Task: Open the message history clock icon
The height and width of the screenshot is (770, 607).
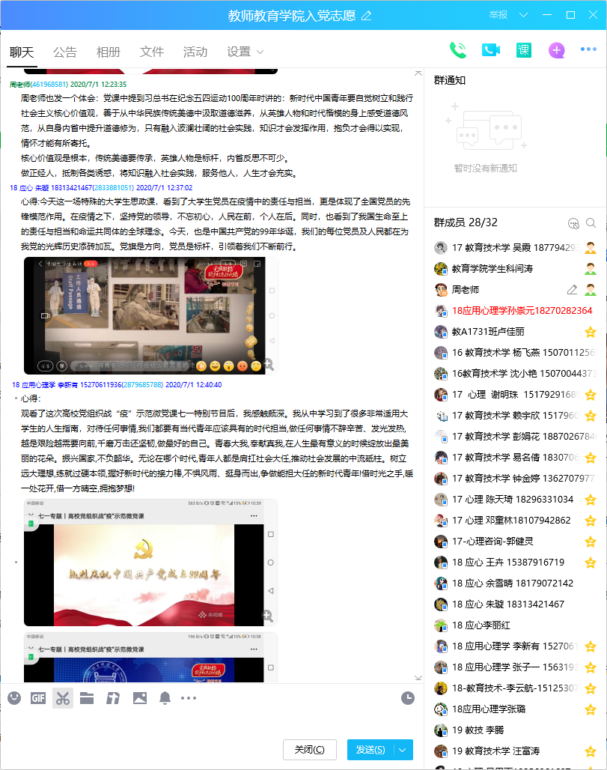Action: [407, 698]
